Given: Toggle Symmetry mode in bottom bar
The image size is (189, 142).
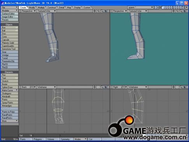Looking at the screenshot, I should pos(66,139).
